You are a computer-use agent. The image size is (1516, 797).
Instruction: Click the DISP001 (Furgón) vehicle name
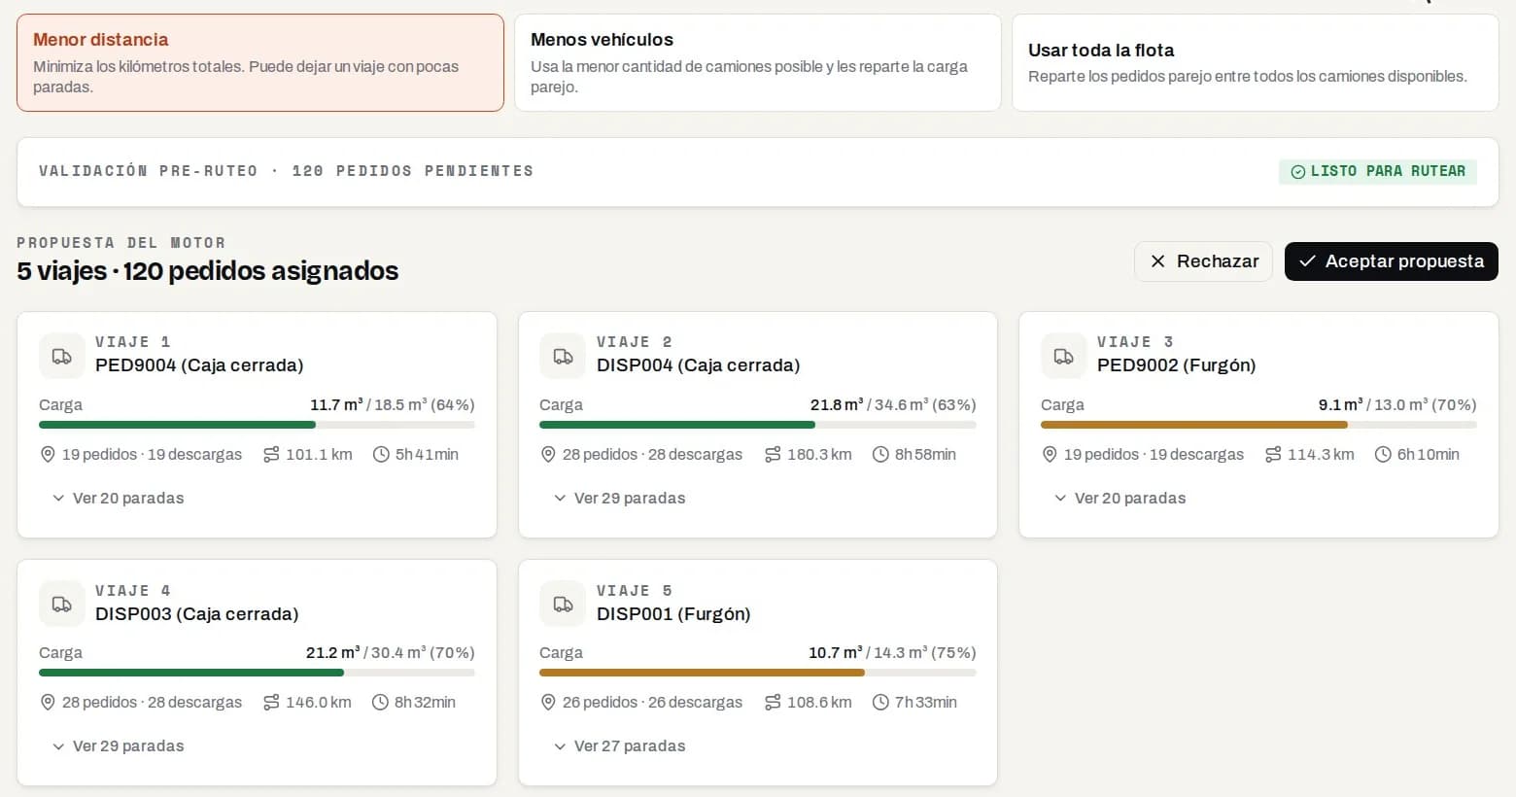click(x=673, y=614)
